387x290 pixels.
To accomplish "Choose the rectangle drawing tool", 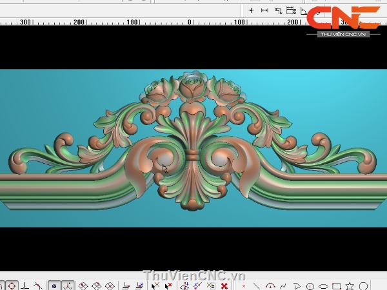I will [336, 285].
